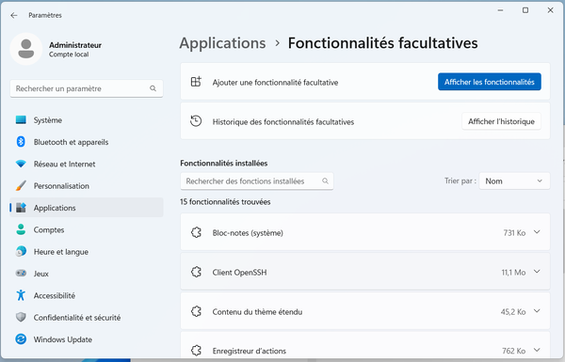Click the 45,2 Ko size value
565x362 pixels.
pos(513,311)
